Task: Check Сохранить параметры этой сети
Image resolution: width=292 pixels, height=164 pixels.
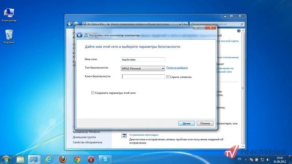Action: (93, 93)
